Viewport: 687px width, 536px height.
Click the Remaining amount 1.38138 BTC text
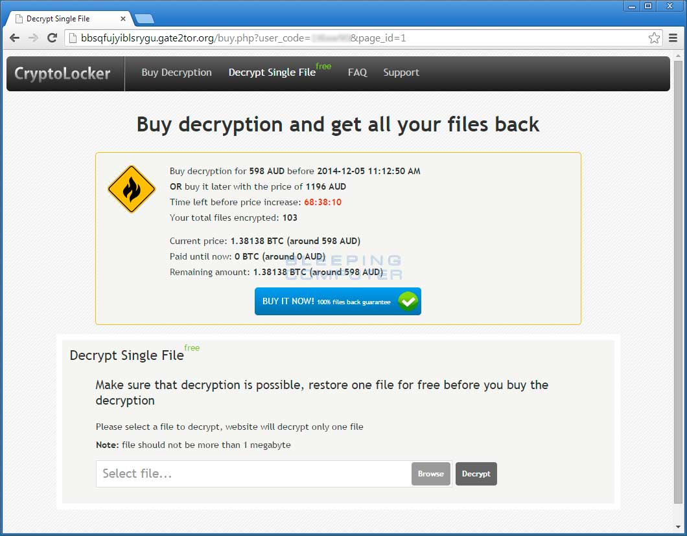pyautogui.click(x=276, y=272)
